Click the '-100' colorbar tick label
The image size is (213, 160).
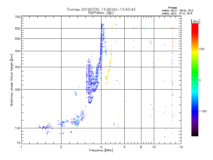(203, 111)
